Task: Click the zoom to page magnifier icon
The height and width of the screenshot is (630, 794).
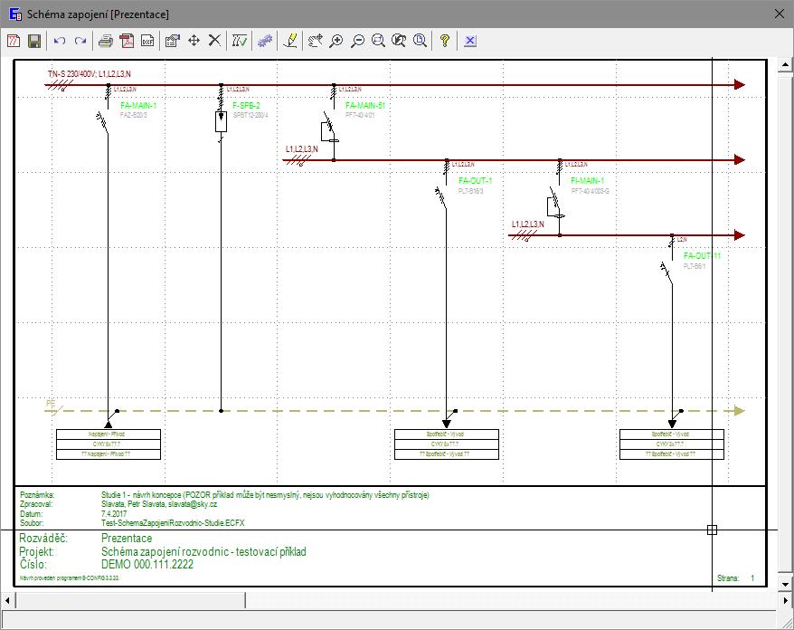Action: (x=420, y=41)
